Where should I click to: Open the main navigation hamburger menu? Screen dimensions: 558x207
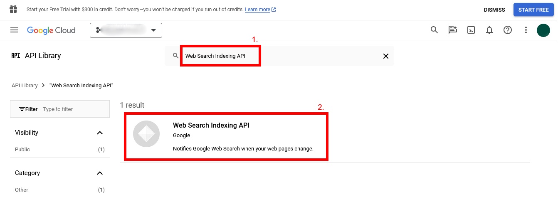tap(14, 30)
